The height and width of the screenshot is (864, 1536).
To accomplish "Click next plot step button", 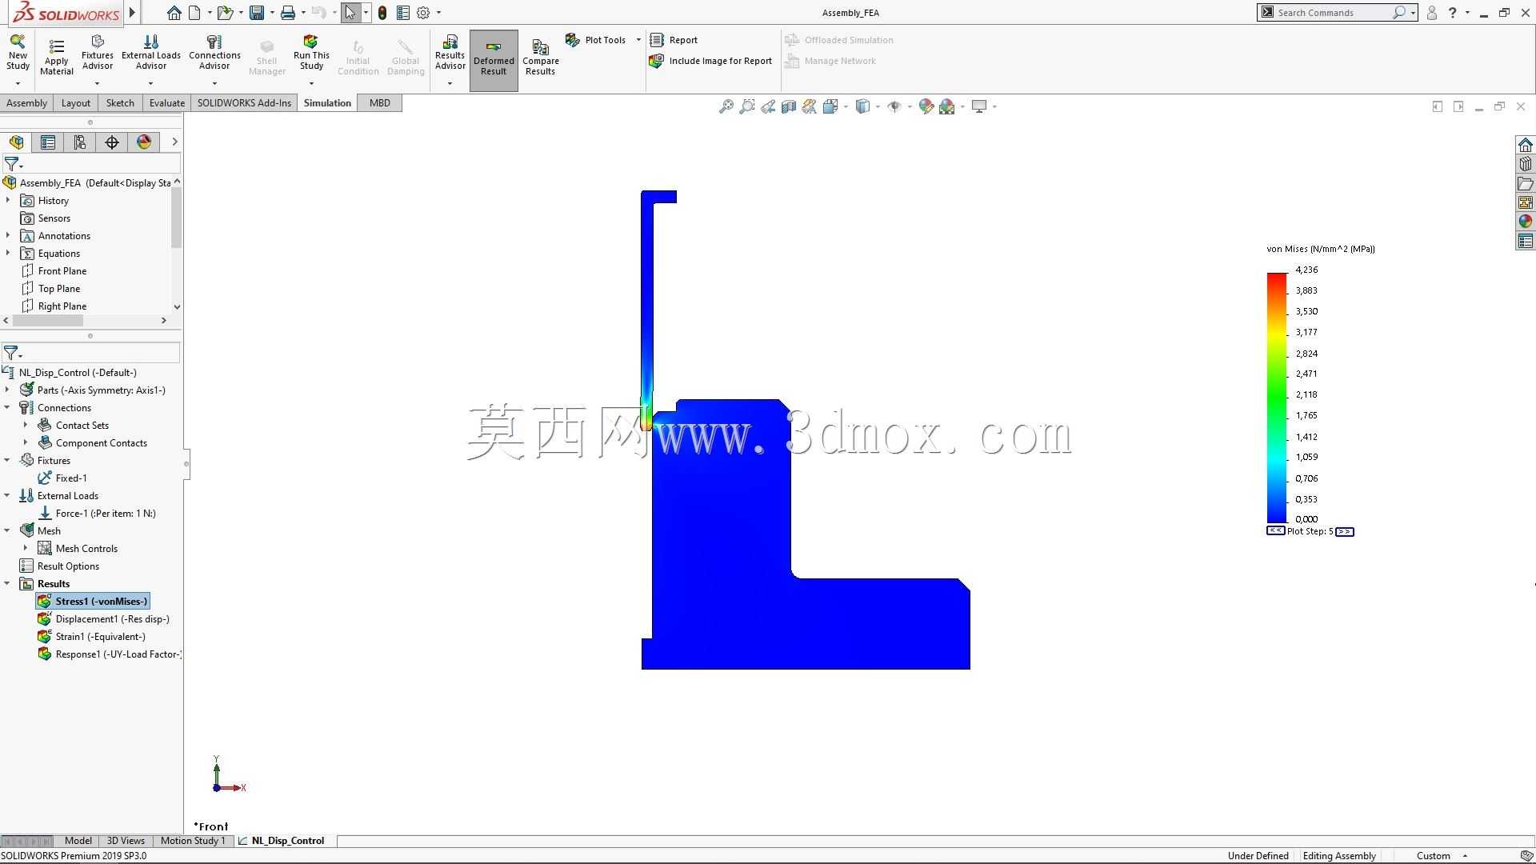I will click(1345, 531).
